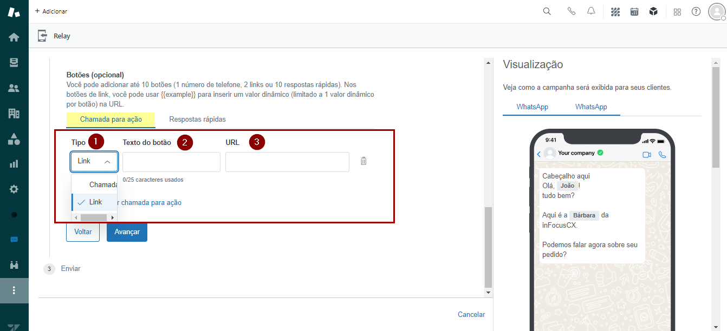Image resolution: width=727 pixels, height=331 pixels.
Task: Delete the button row with trash icon
Action: 363,161
